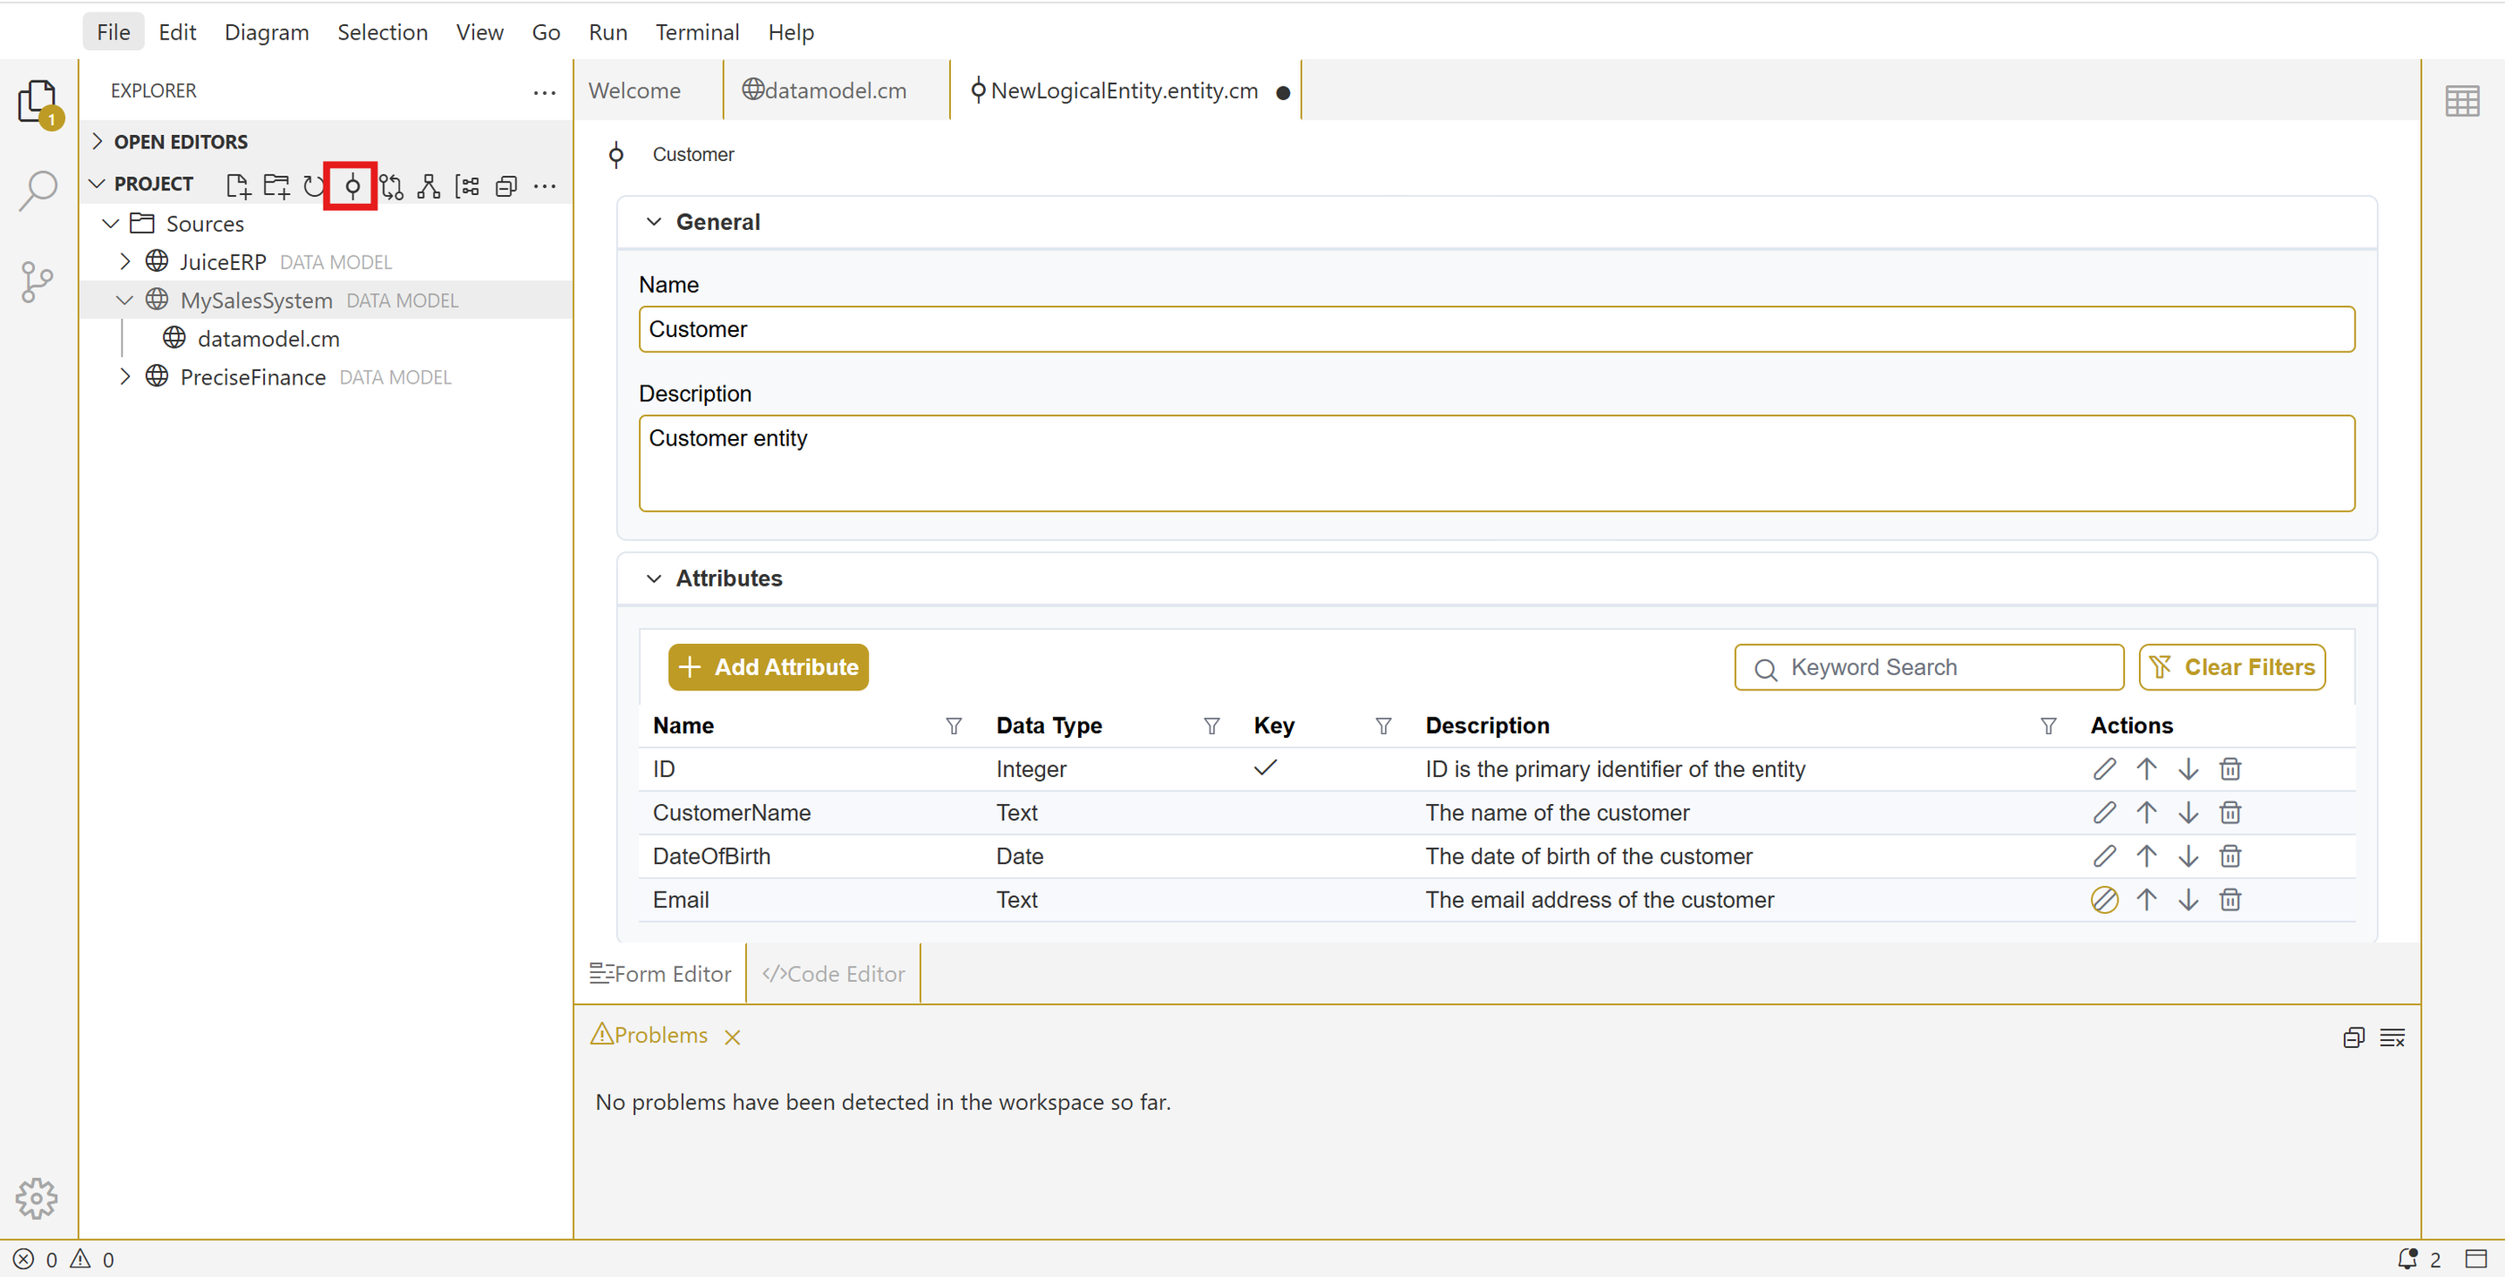Viewport: 2505px width, 1277px height.
Task: Filter the Data Type column
Action: 1211,726
